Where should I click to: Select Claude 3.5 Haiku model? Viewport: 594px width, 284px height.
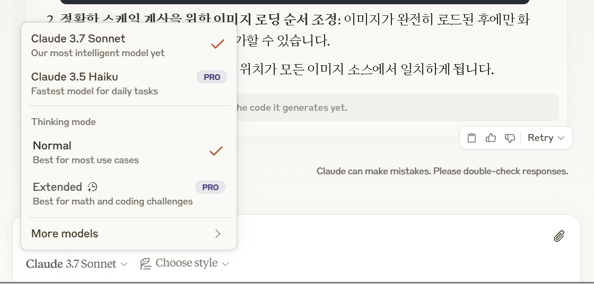(129, 83)
